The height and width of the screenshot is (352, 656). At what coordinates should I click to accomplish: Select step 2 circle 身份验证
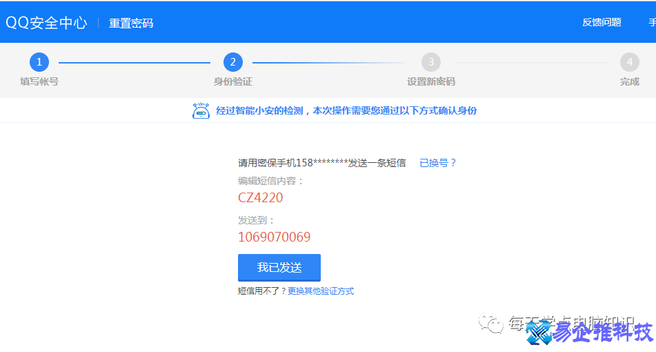(233, 62)
